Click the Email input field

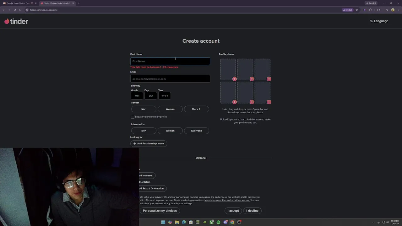170,79
